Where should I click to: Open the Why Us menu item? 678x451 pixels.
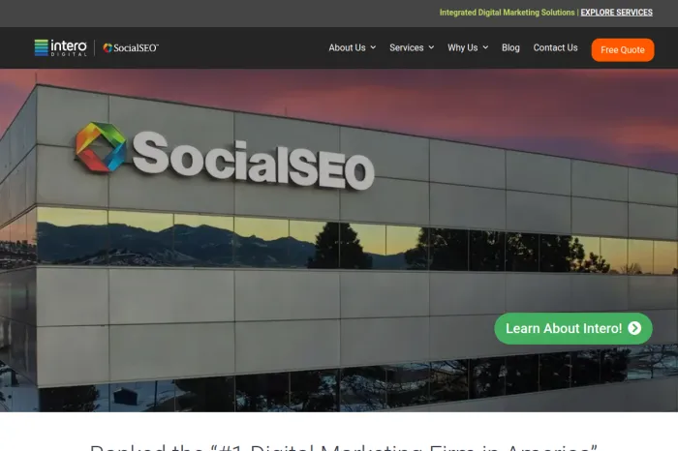[x=463, y=47]
